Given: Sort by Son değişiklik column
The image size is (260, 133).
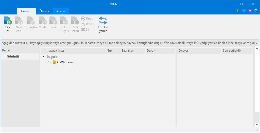Looking at the screenshot, I should (237, 51).
